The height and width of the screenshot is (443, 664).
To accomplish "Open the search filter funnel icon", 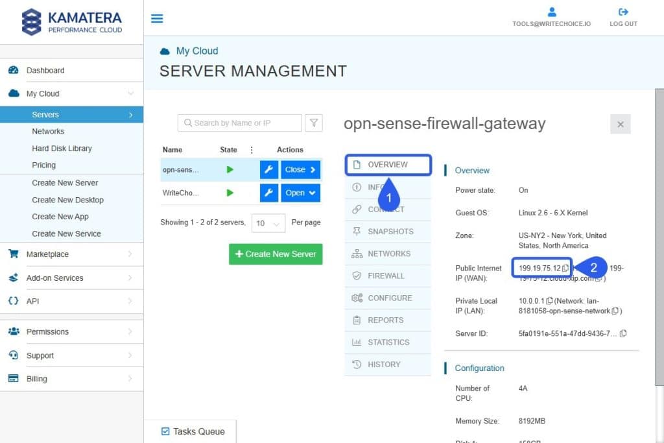I will click(x=314, y=123).
